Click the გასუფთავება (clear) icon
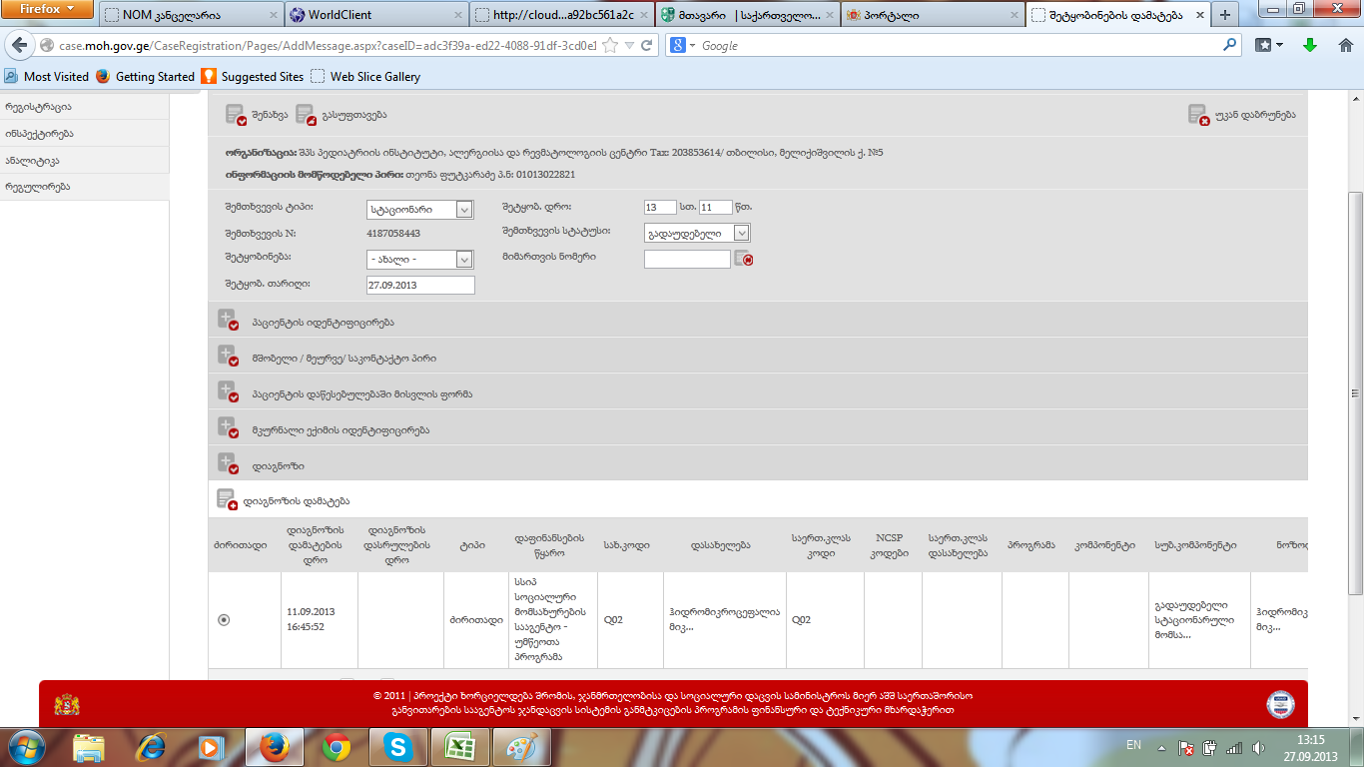Image resolution: width=1364 pixels, height=767 pixels. [x=305, y=115]
